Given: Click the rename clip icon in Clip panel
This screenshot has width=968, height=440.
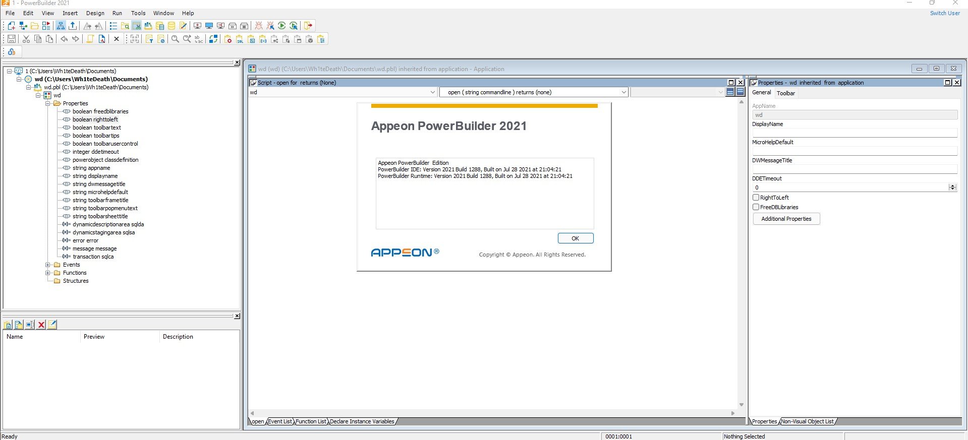Looking at the screenshot, I should [30, 325].
